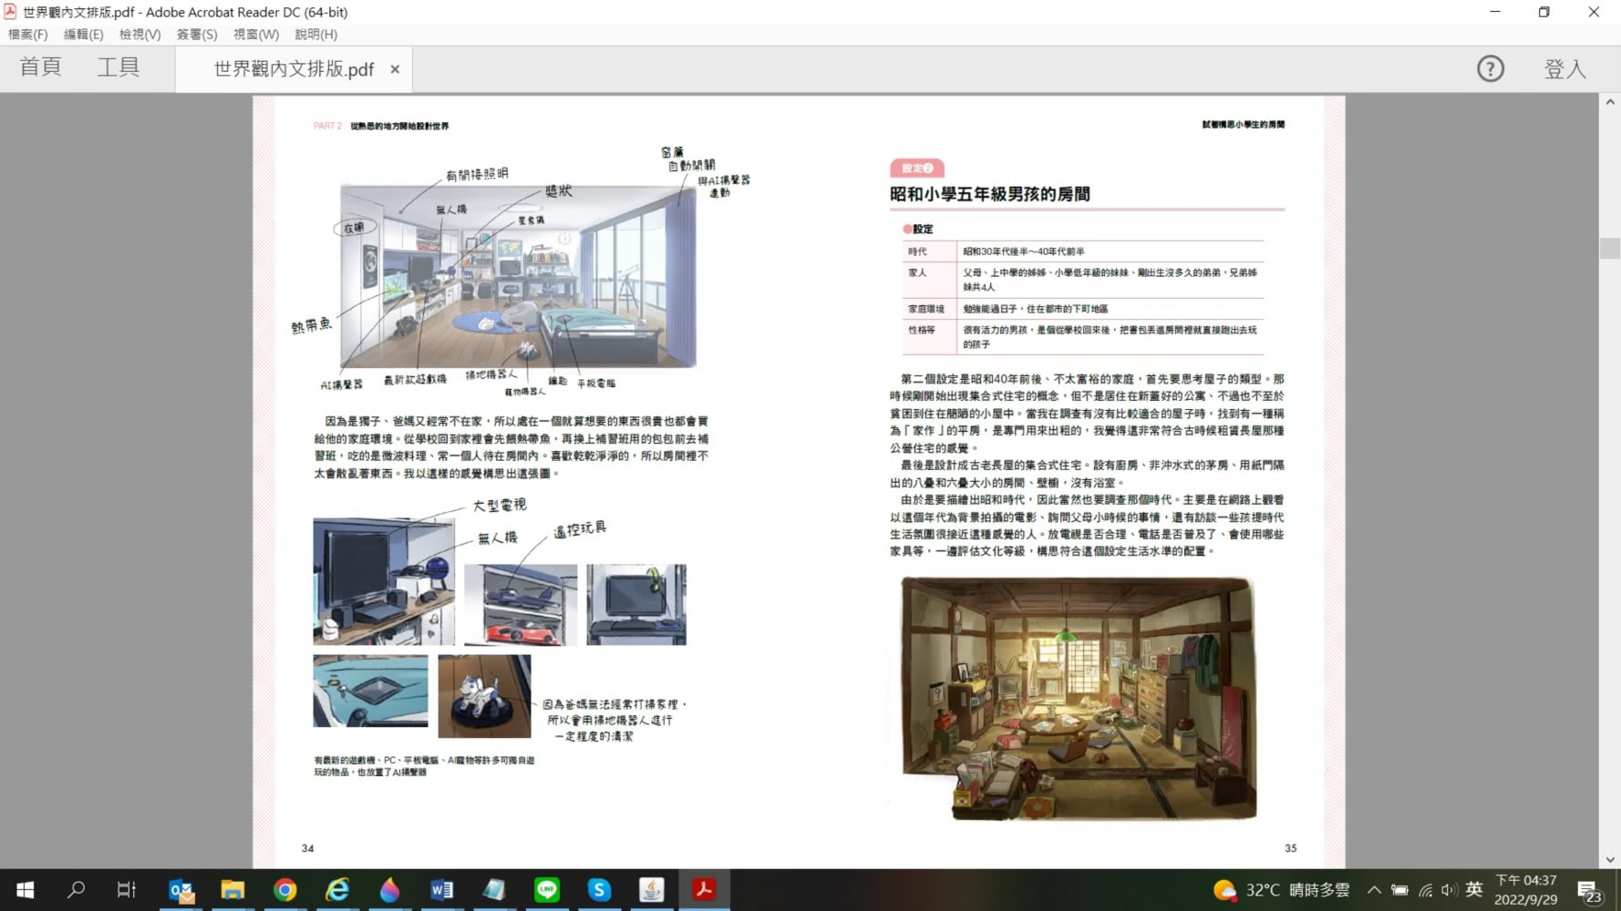
Task: Click page number 35
Action: pos(1291,848)
